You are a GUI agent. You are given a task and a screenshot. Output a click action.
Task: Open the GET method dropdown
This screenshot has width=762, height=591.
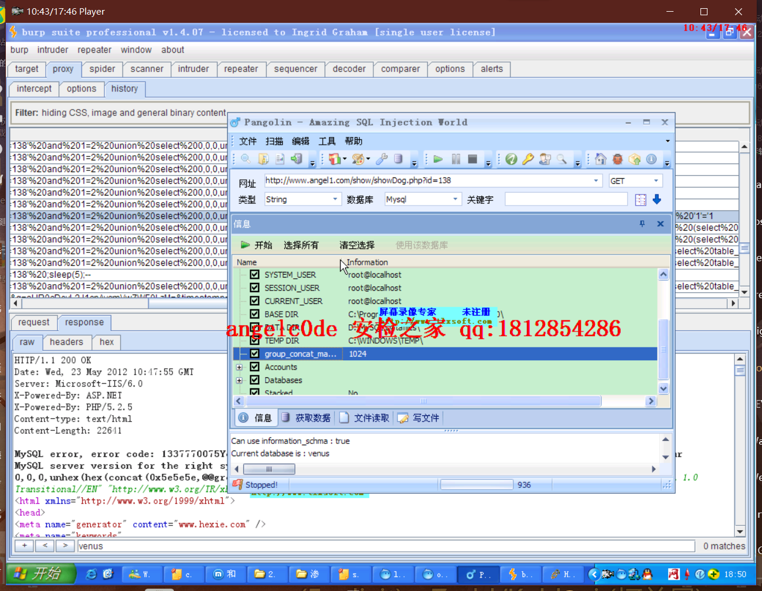(x=656, y=180)
